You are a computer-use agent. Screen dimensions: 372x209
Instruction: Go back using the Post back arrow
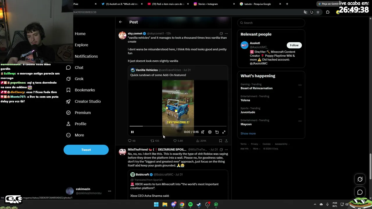pos(121,22)
